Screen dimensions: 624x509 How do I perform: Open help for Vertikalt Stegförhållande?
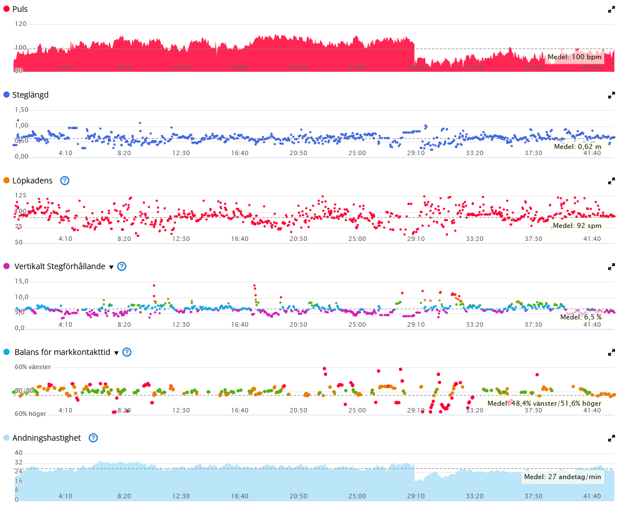coord(122,266)
